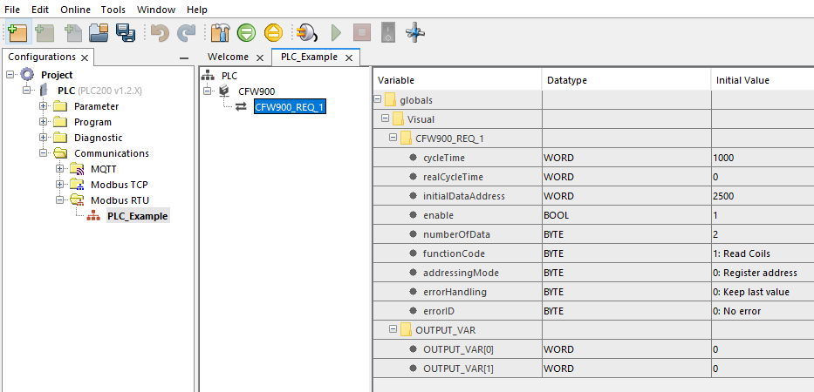The image size is (814, 392).
Task: Click the green Run play icon
Action: click(336, 33)
